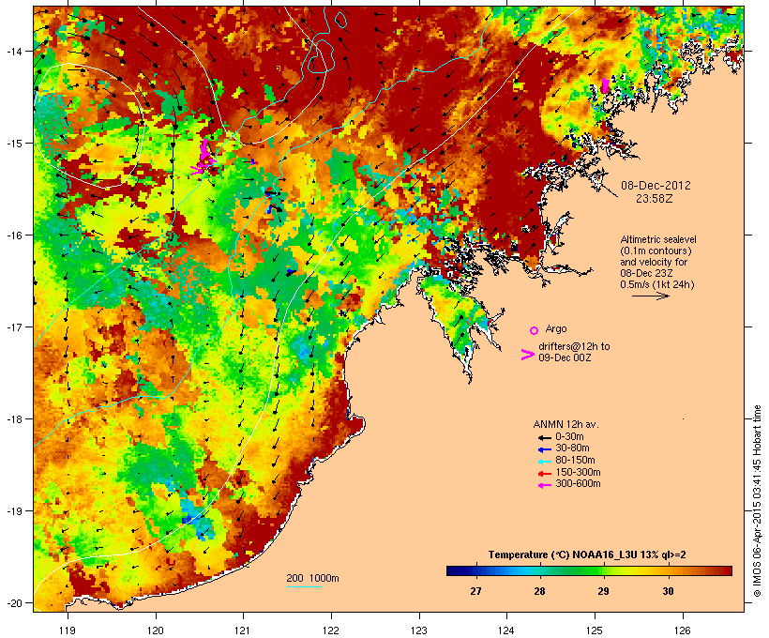Click the '08-Dec-2012' date text
This screenshot has height=638, width=769.
coord(656,186)
